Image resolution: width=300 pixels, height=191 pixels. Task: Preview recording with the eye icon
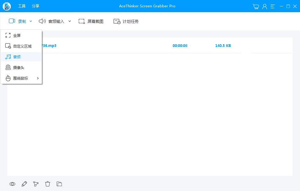pos(12,184)
